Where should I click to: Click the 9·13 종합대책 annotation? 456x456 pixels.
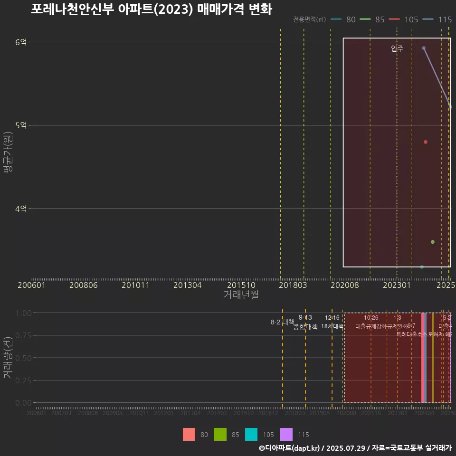click(x=305, y=322)
